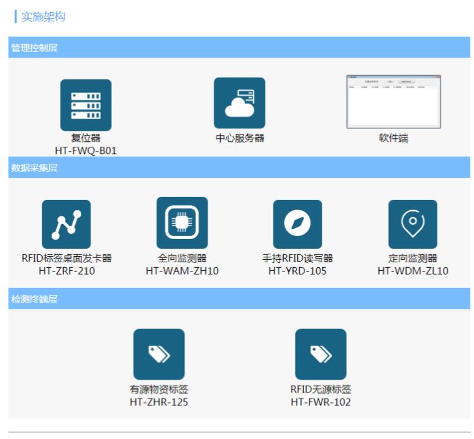Screen dimensions: 474x439
Task: Click the 数据采集层 section header
Action: point(34,168)
